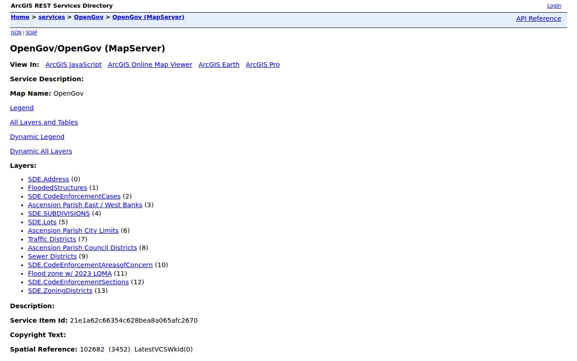The height and width of the screenshot is (361, 577).
Task: Open the SDE.Address layer
Action: pyautogui.click(x=48, y=179)
